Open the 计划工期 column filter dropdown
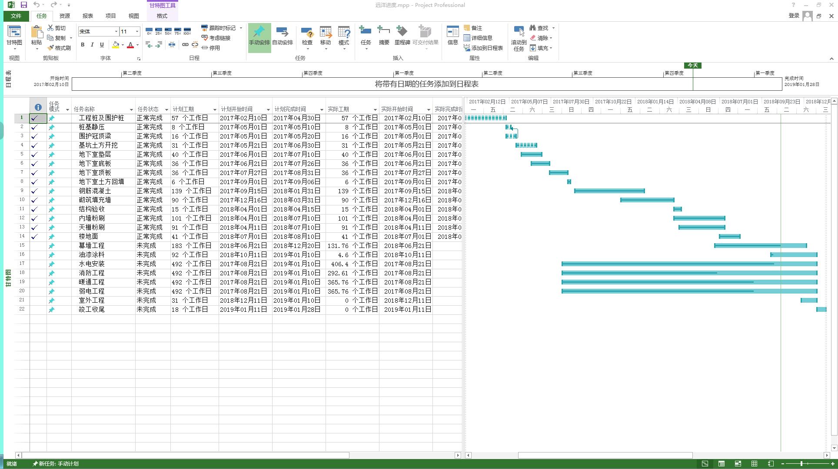Screen dimensions: 838x469 click(215, 109)
